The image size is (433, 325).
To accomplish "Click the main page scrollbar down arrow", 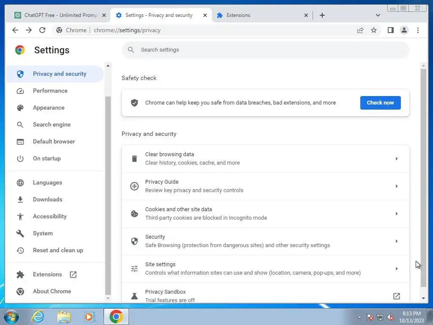I will tap(423, 298).
